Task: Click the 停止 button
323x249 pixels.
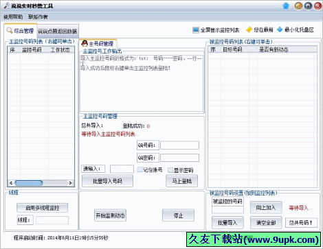Action: pyautogui.click(x=178, y=215)
